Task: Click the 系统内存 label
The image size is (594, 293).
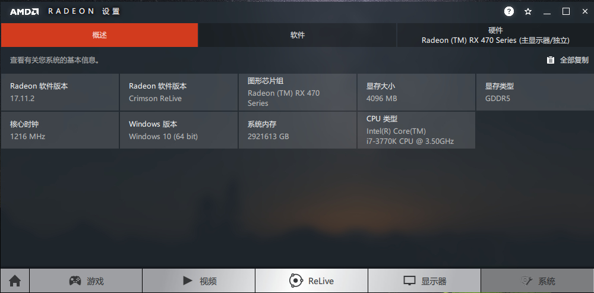Action: 262,124
